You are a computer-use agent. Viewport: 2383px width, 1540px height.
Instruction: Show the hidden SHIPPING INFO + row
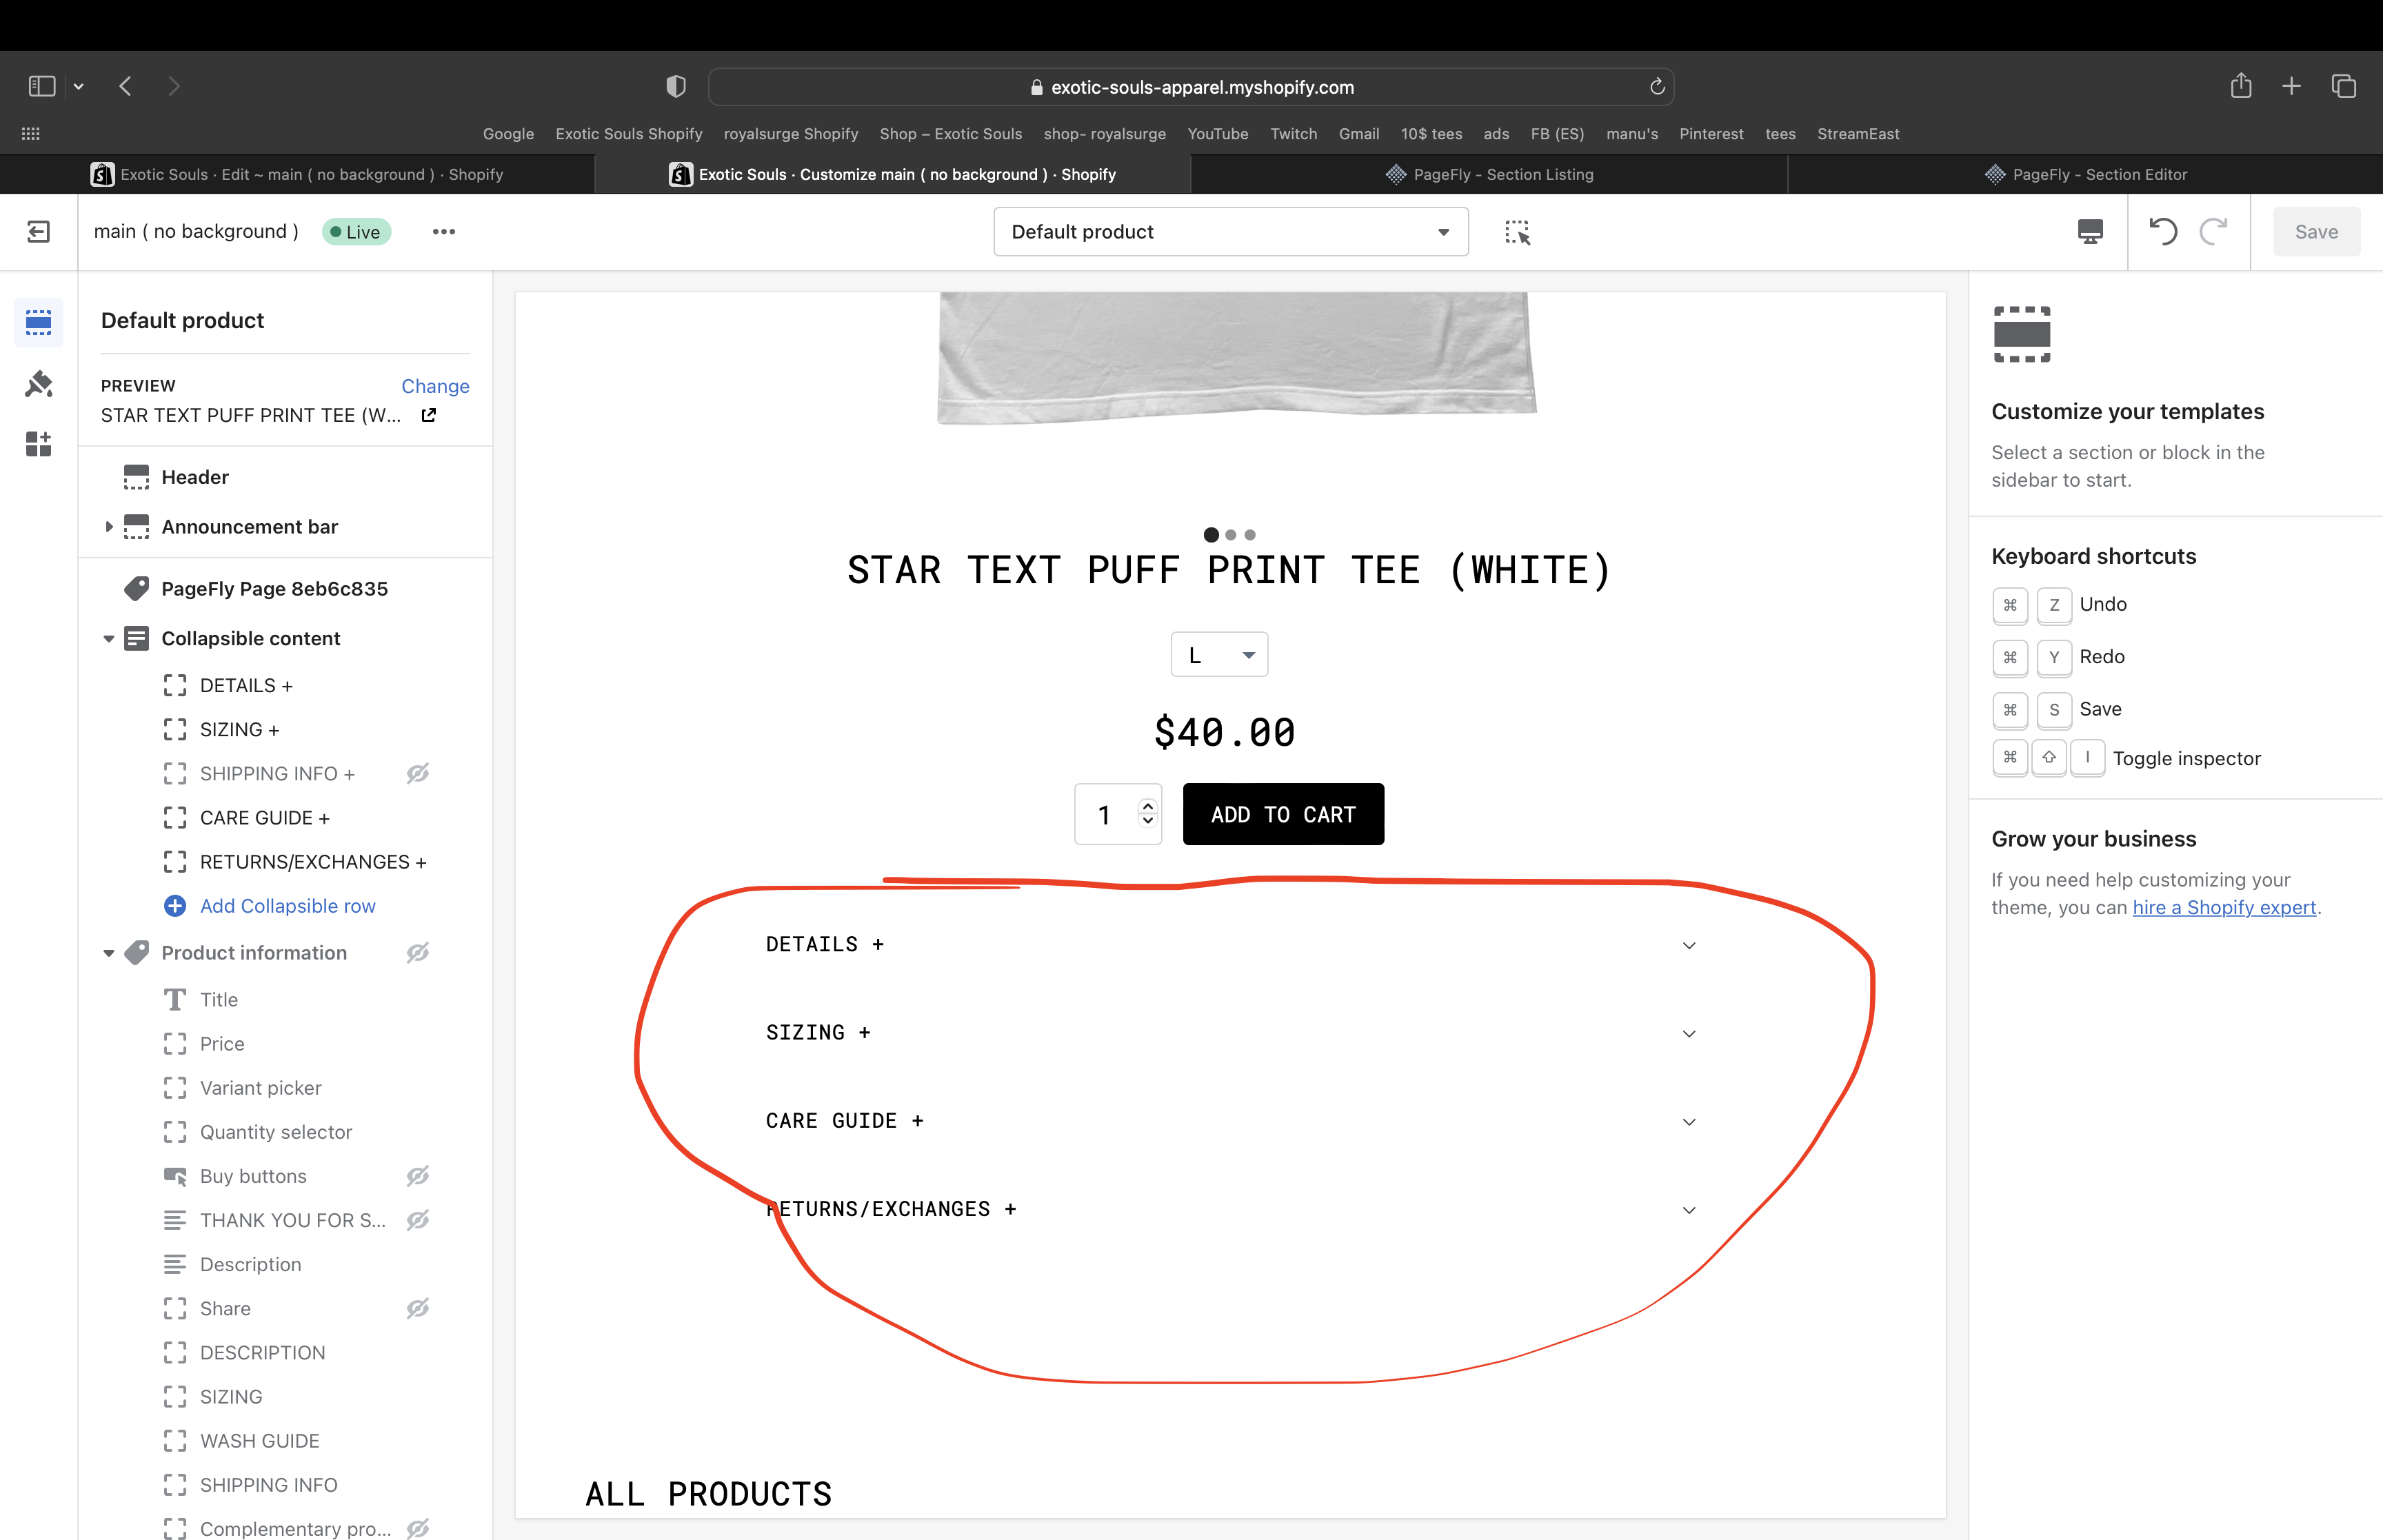pyautogui.click(x=418, y=773)
